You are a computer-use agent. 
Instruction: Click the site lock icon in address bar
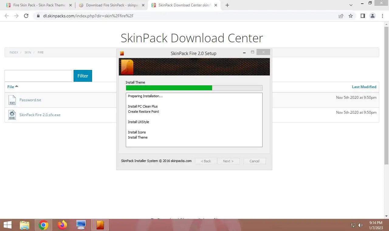click(x=38, y=16)
